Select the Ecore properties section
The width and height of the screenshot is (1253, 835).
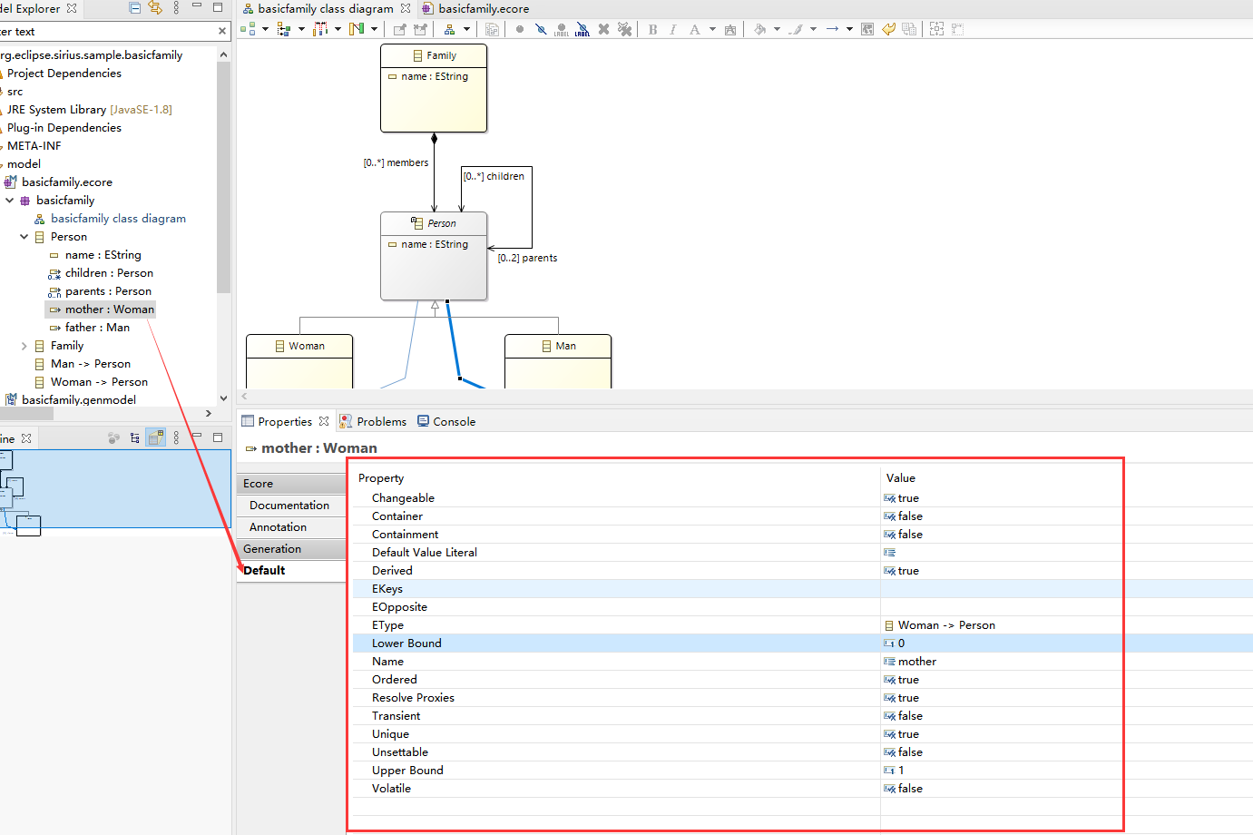(291, 484)
